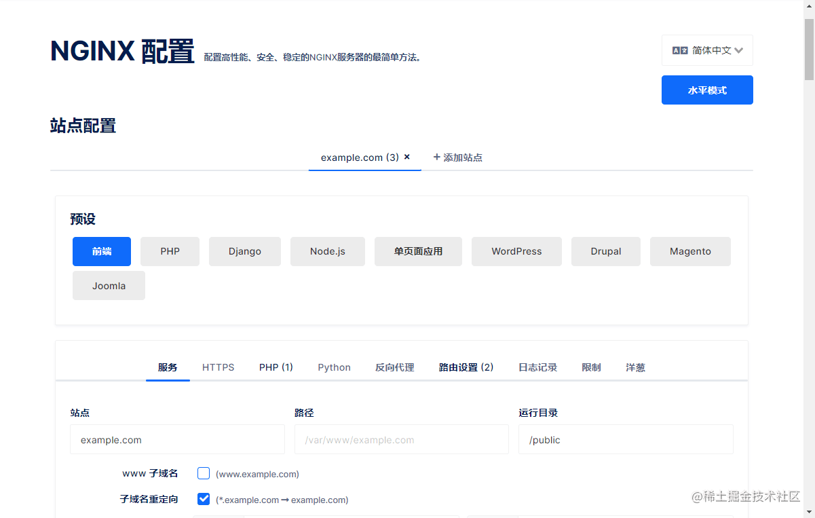Click the NGINX 配置 page title
The width and height of the screenshot is (815, 518).
pos(122,51)
